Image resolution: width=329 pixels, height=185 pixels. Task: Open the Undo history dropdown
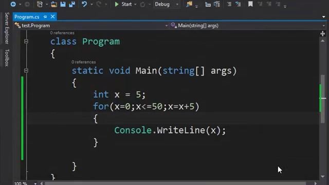92,5
